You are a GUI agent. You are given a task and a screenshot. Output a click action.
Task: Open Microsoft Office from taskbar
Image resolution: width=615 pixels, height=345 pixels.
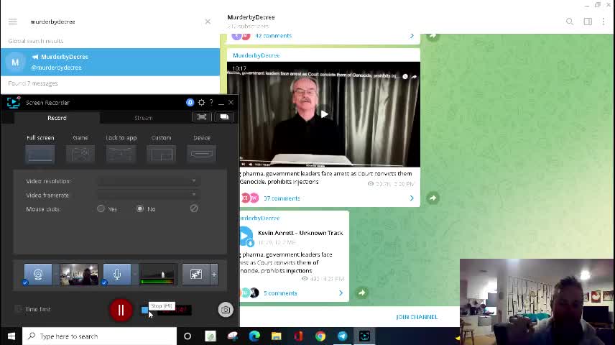click(298, 336)
